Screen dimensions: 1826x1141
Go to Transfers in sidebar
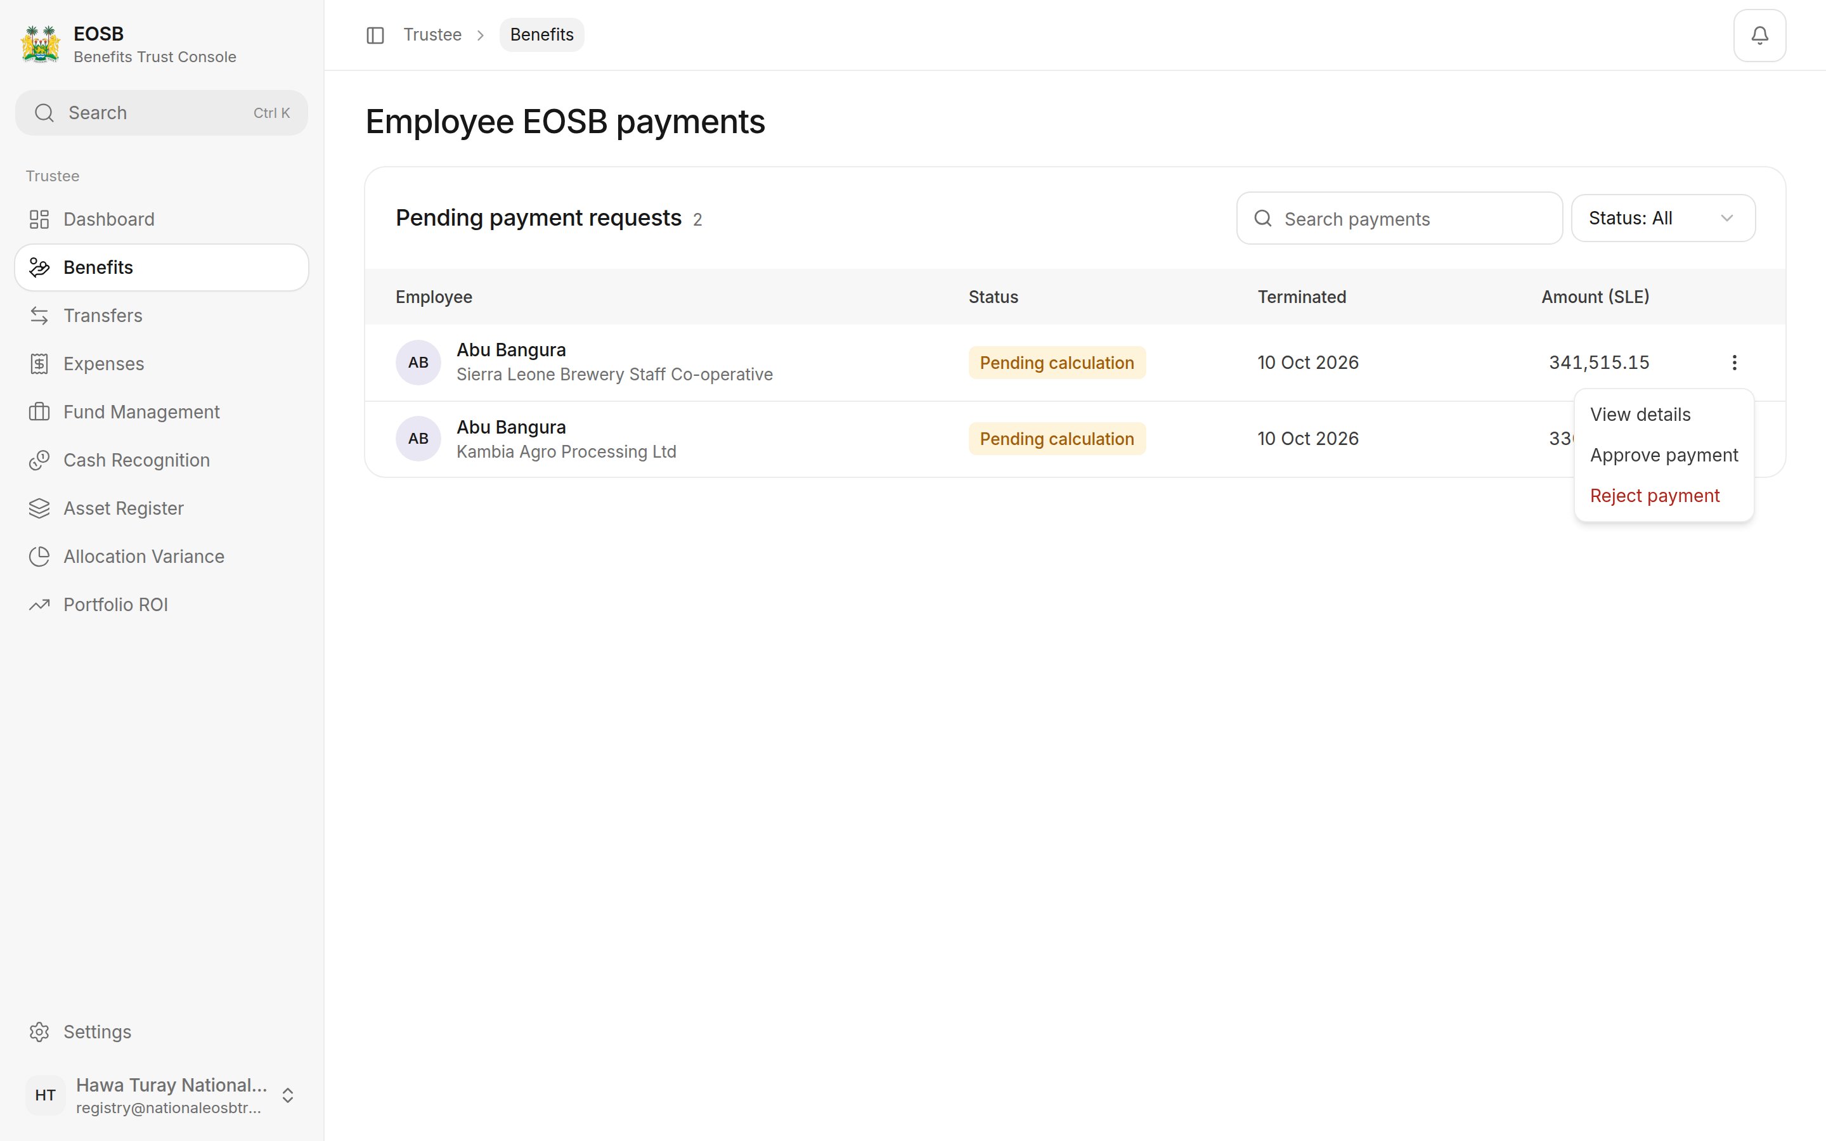pos(162,316)
